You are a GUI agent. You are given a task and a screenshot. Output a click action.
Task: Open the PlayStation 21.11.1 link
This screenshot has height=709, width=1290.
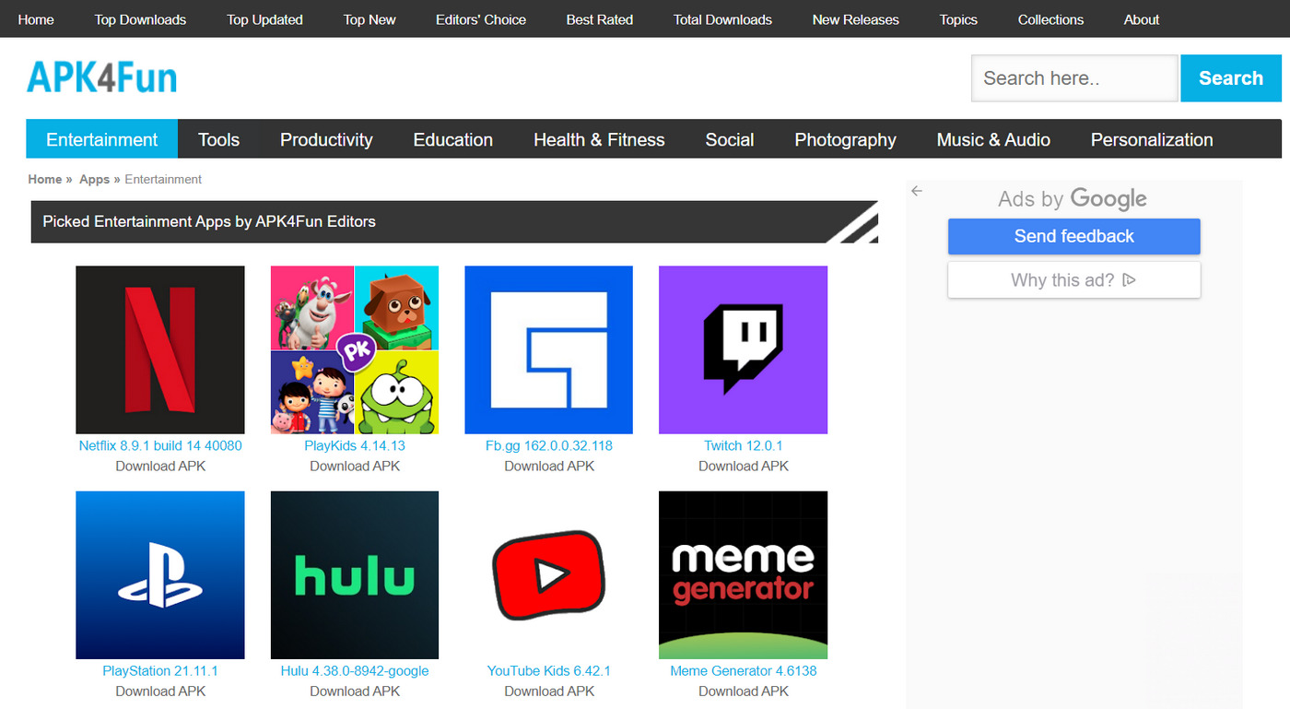[160, 671]
